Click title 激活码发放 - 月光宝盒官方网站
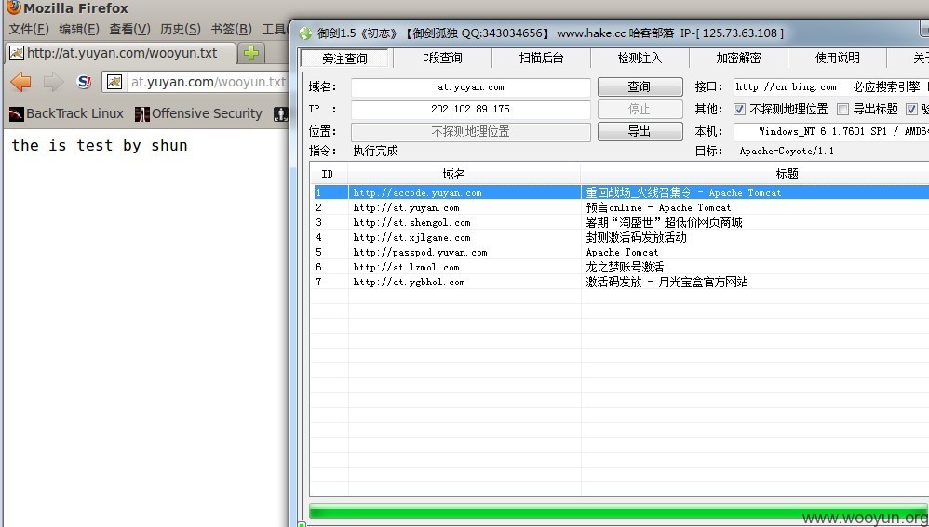This screenshot has height=527, width=929. 666,283
